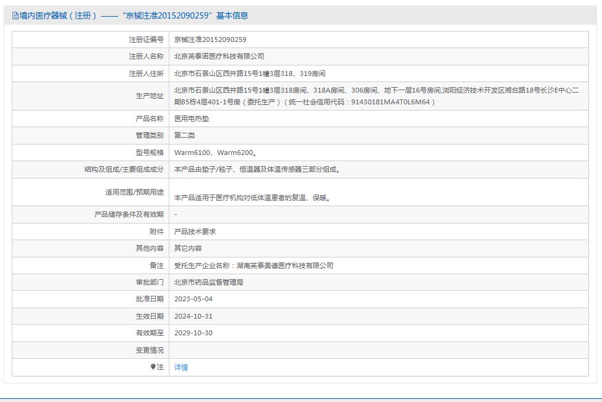The height and width of the screenshot is (402, 602).
Task: Select the product name 医用电热垫
Action: [192, 118]
